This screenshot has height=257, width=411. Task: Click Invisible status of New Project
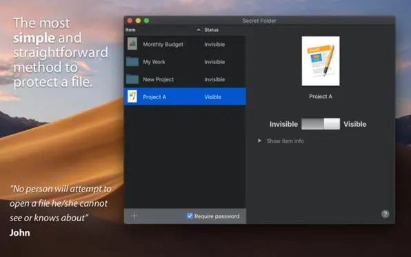[214, 79]
